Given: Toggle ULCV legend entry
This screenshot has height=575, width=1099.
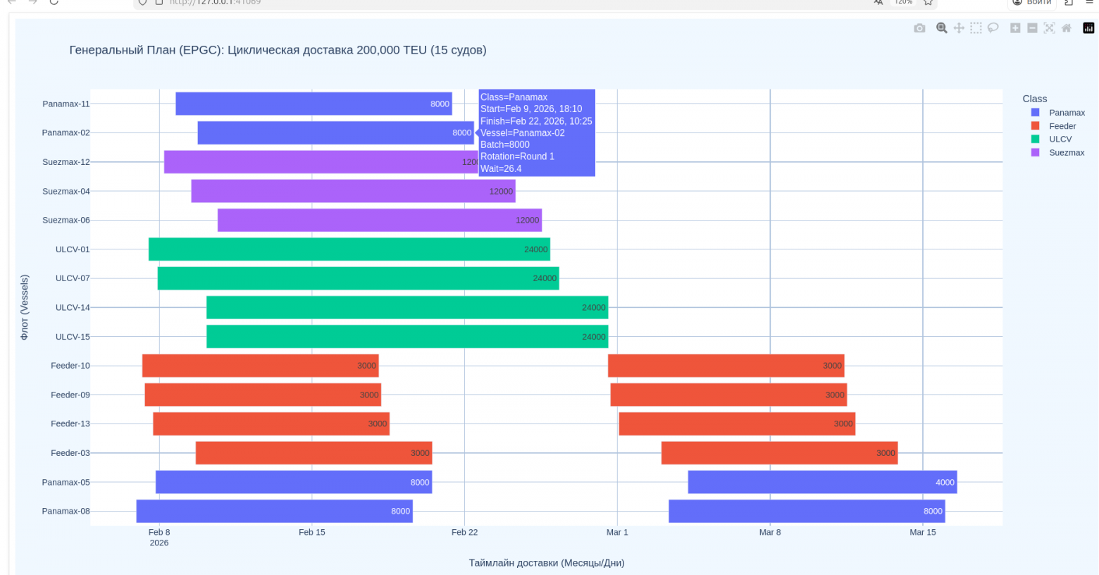Looking at the screenshot, I should point(1060,140).
